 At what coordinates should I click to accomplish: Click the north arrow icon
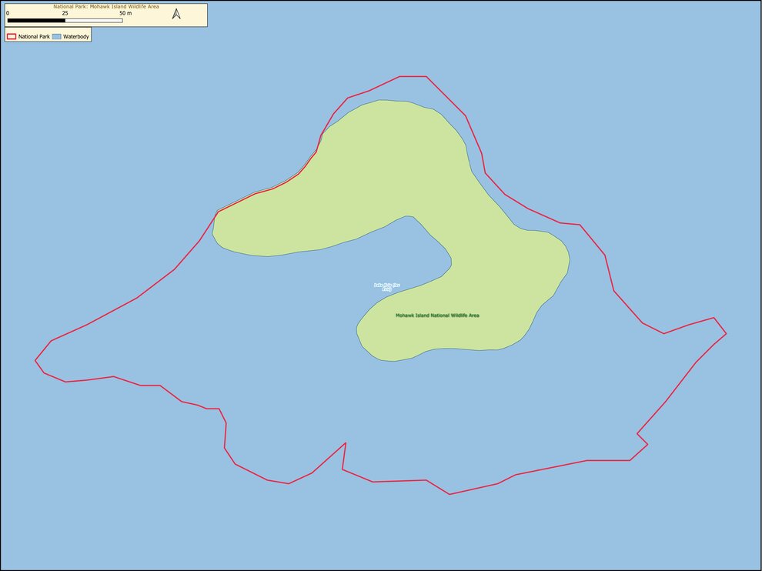[x=176, y=14]
